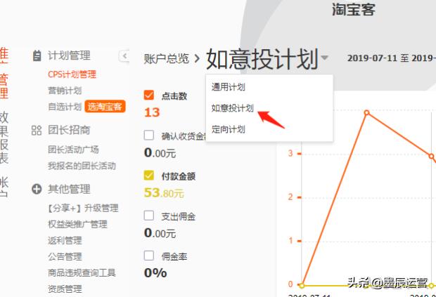Open 自选计划 in the sidebar

click(x=65, y=107)
